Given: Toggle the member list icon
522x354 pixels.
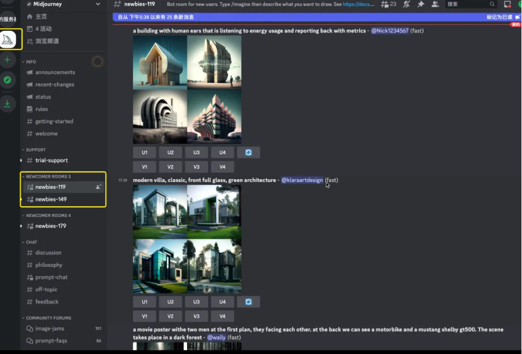Looking at the screenshot, I should pos(435,4).
